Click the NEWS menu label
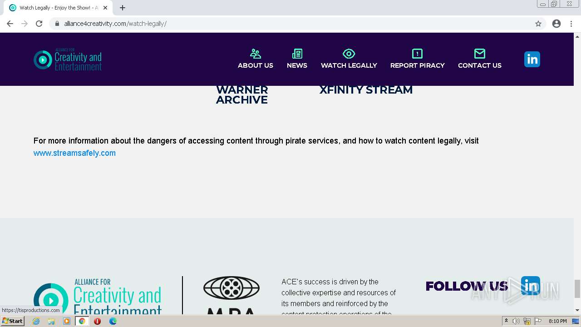Image resolution: width=581 pixels, height=327 pixels. click(297, 65)
